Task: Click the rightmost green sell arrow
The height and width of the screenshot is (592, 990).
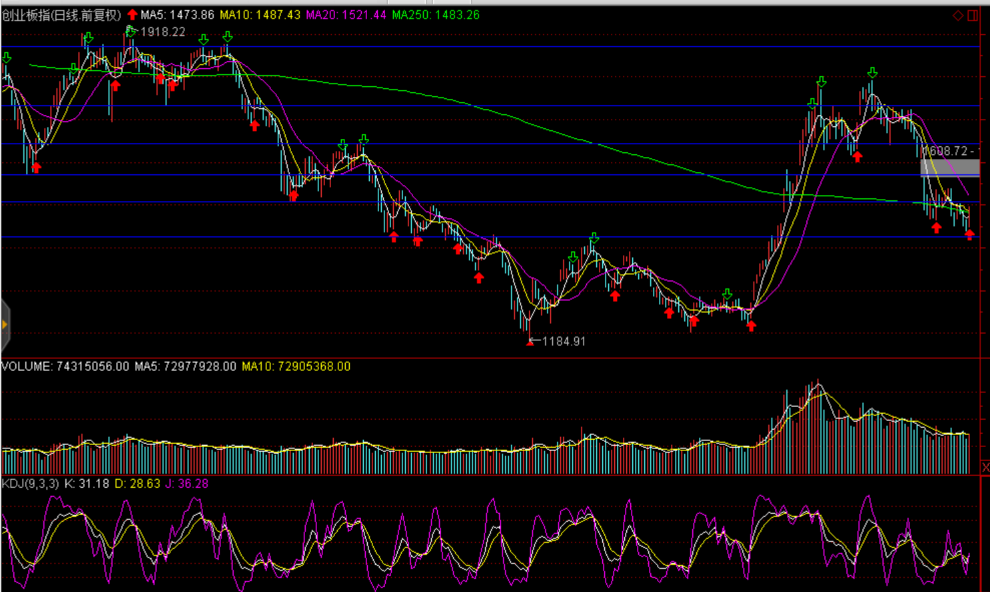Action: point(872,73)
